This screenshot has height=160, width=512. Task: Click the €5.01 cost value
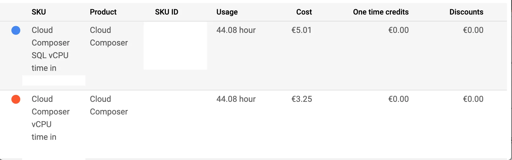pyautogui.click(x=301, y=30)
